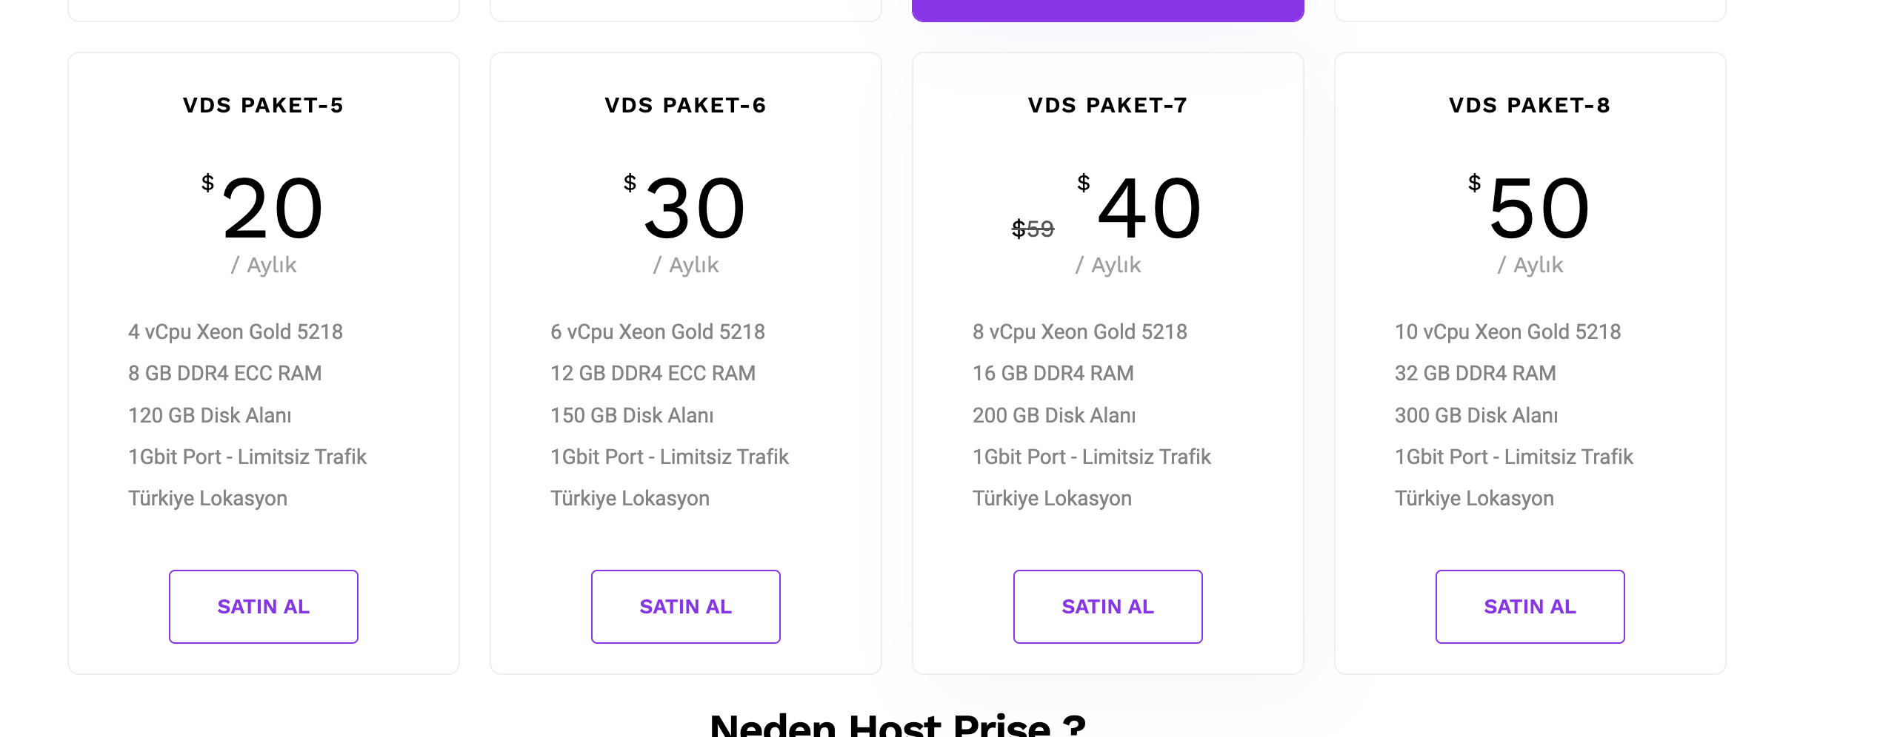
Task: Click SATIN AL button for VDS Paket-7
Action: (1107, 607)
